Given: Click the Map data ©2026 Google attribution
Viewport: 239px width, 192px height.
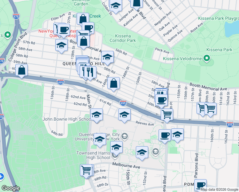Looking at the screenshot, I should (x=220, y=190).
